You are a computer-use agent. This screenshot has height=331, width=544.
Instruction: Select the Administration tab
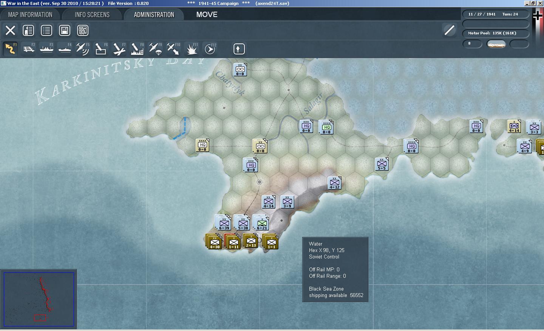(154, 15)
